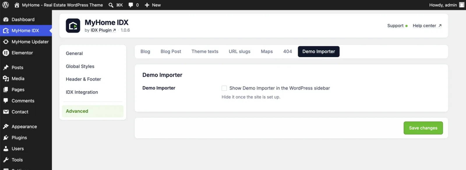This screenshot has width=466, height=170.
Task: Click the MyHome Updater refresh icon
Action: [x=6, y=42]
